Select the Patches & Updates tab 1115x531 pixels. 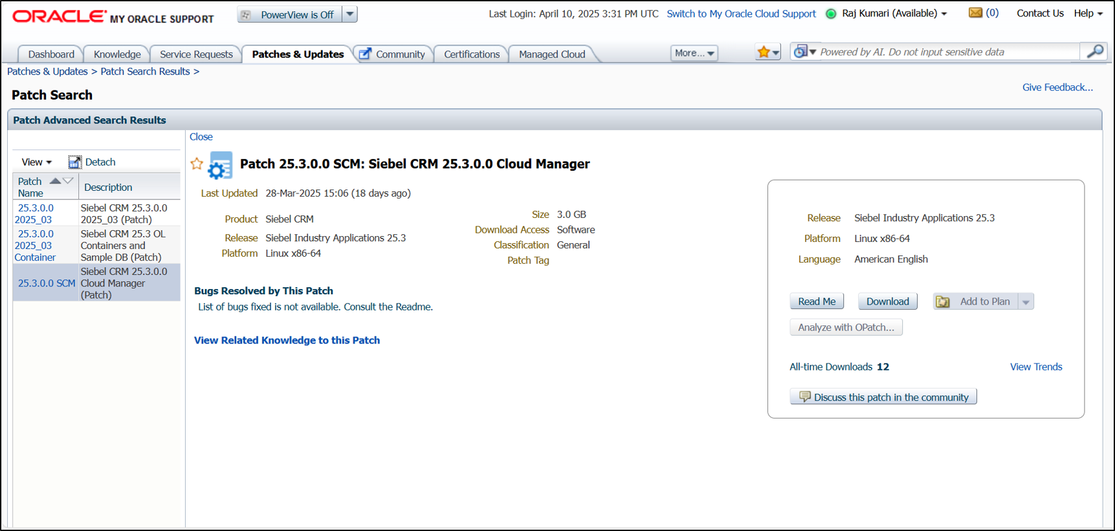[x=298, y=54]
